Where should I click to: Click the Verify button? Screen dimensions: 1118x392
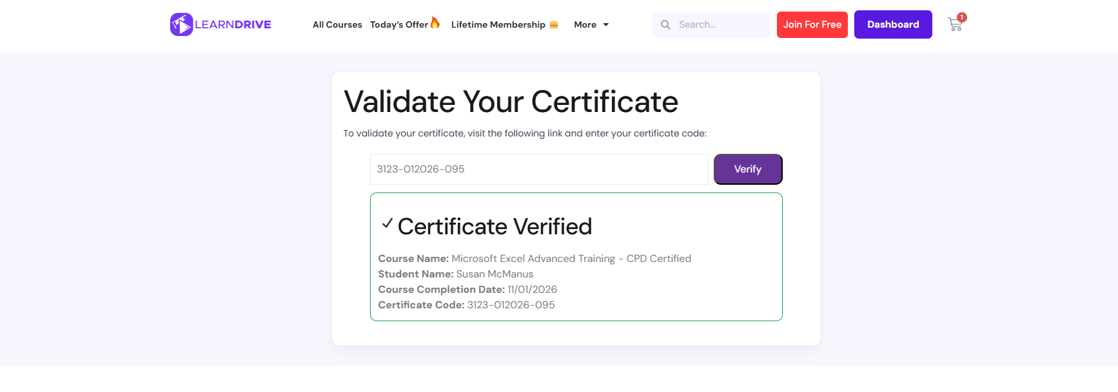(748, 169)
